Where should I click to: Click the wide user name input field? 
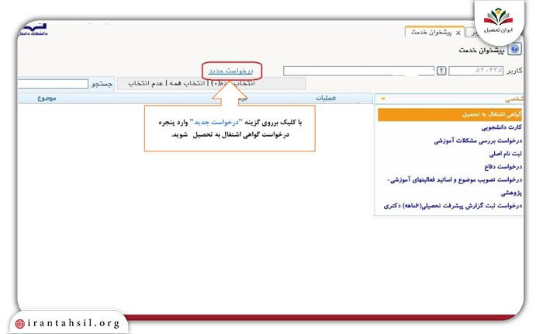tap(358, 71)
